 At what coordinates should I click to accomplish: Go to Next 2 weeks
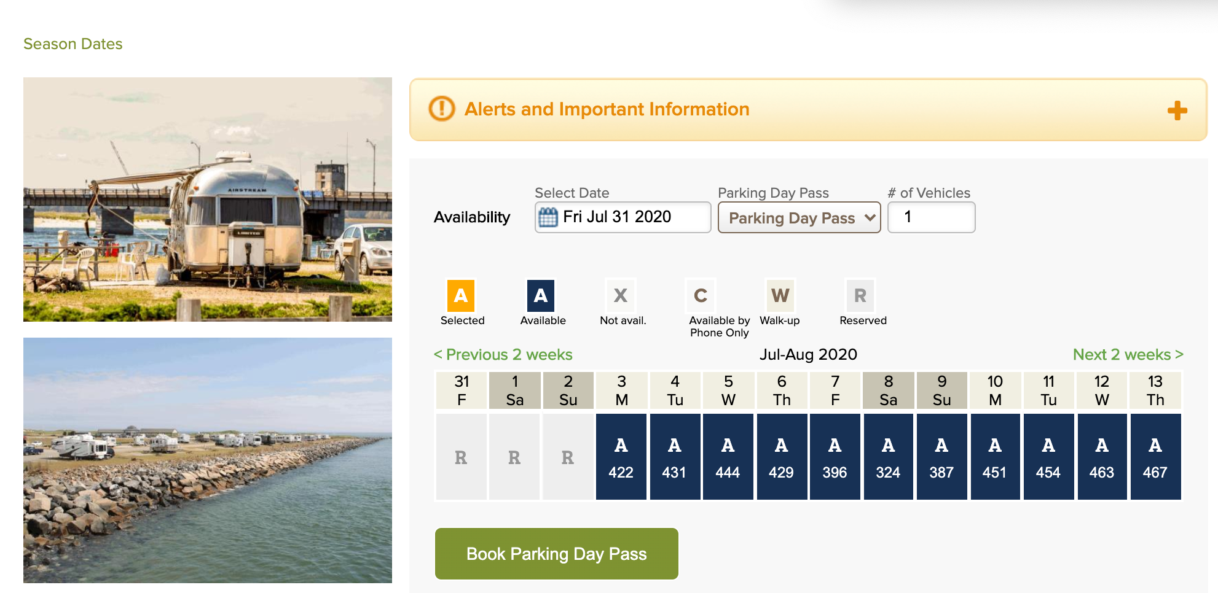click(1128, 355)
